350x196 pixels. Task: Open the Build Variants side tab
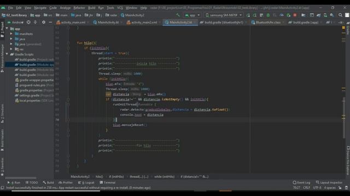click(x=2, y=140)
